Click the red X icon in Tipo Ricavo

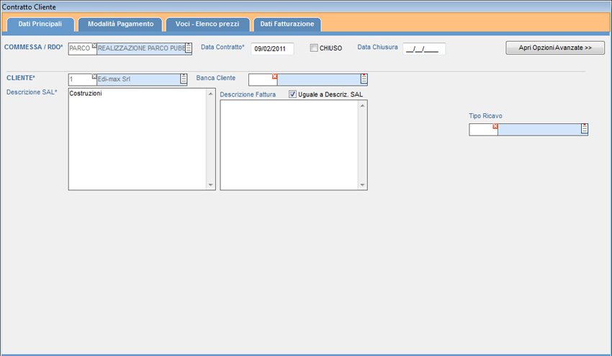[495, 127]
